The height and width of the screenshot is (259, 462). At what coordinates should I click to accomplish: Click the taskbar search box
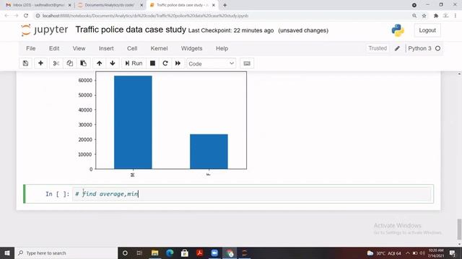click(66, 253)
